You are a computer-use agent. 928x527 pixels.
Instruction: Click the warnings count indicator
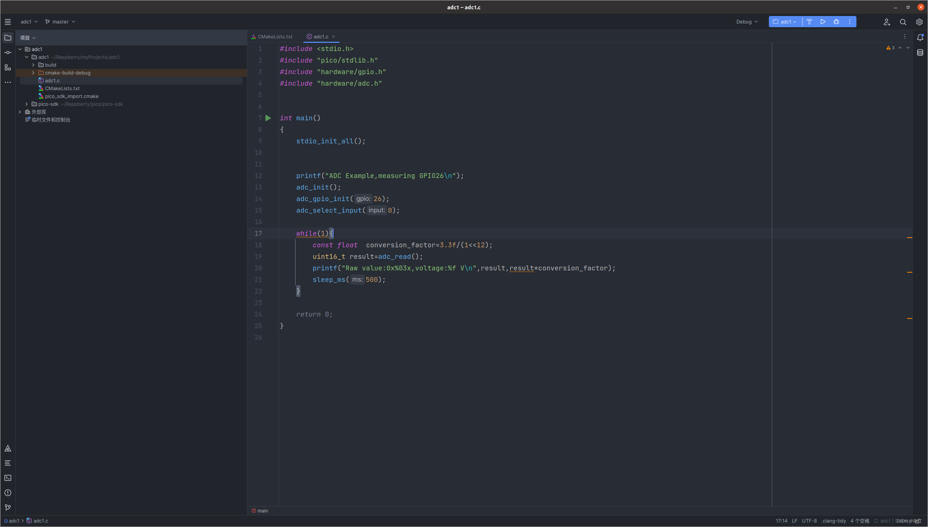(890, 48)
